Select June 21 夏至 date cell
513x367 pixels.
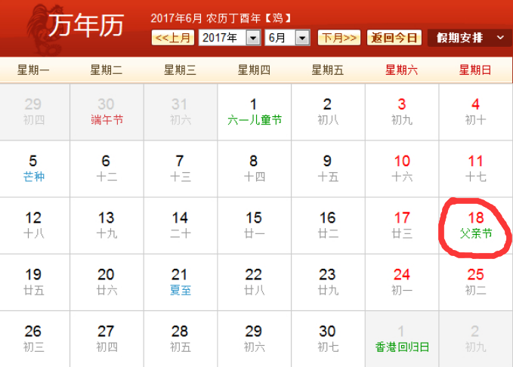point(180,281)
